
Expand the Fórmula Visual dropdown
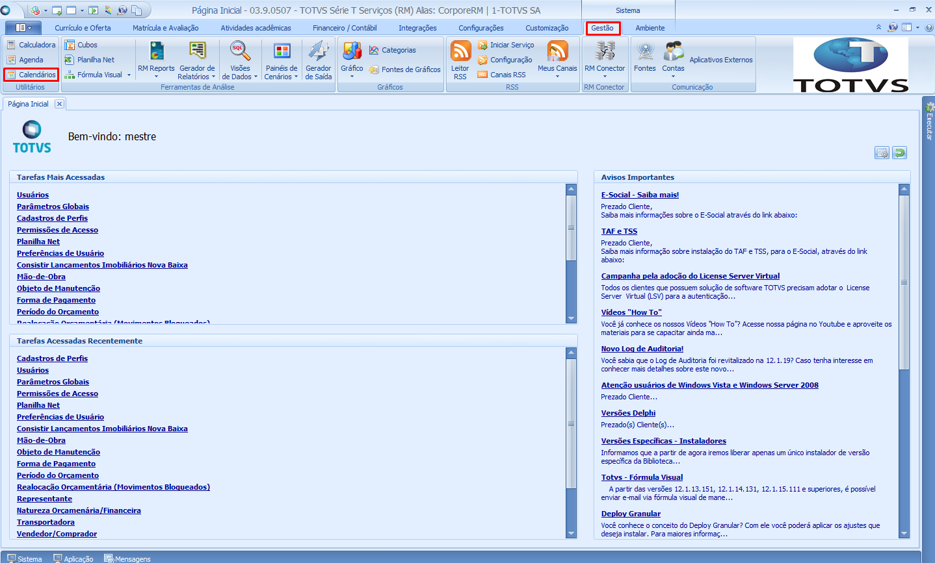point(129,75)
